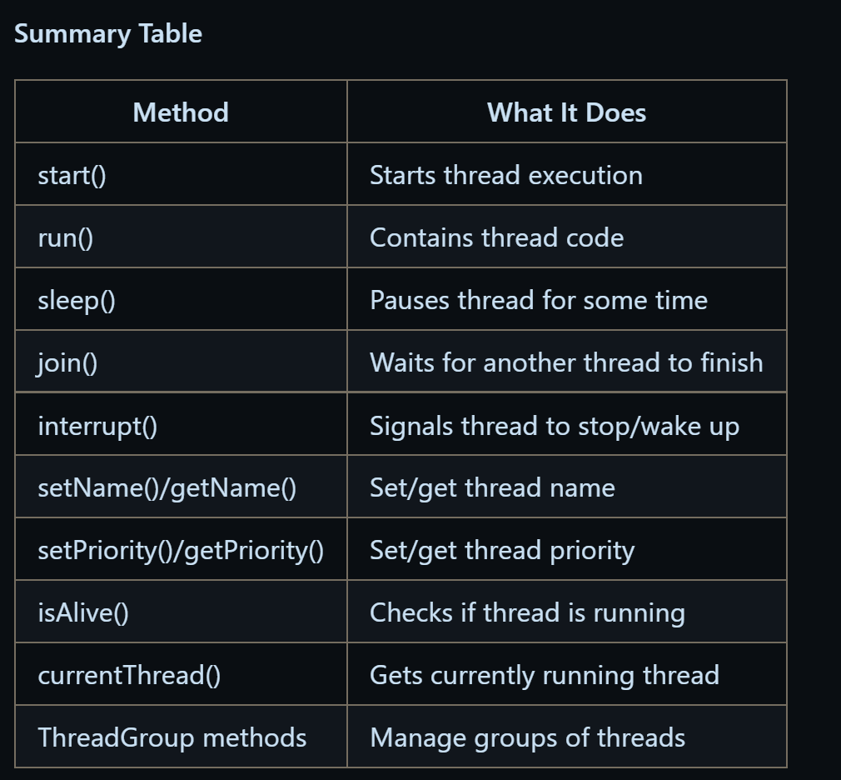Click the run() method cell
The width and height of the screenshot is (841, 780).
[x=181, y=237]
